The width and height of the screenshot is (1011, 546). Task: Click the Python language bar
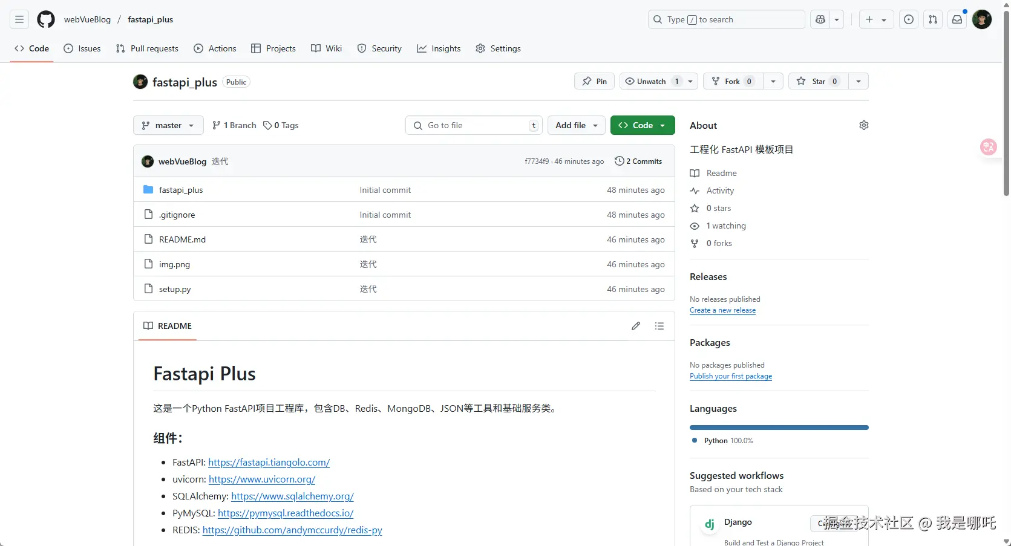pos(779,427)
